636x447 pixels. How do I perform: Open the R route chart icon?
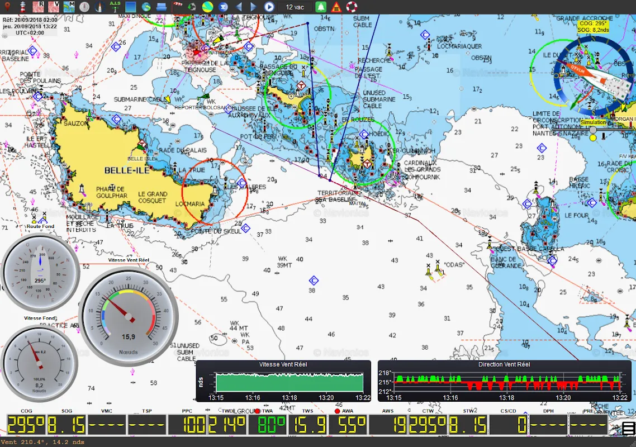point(39,7)
